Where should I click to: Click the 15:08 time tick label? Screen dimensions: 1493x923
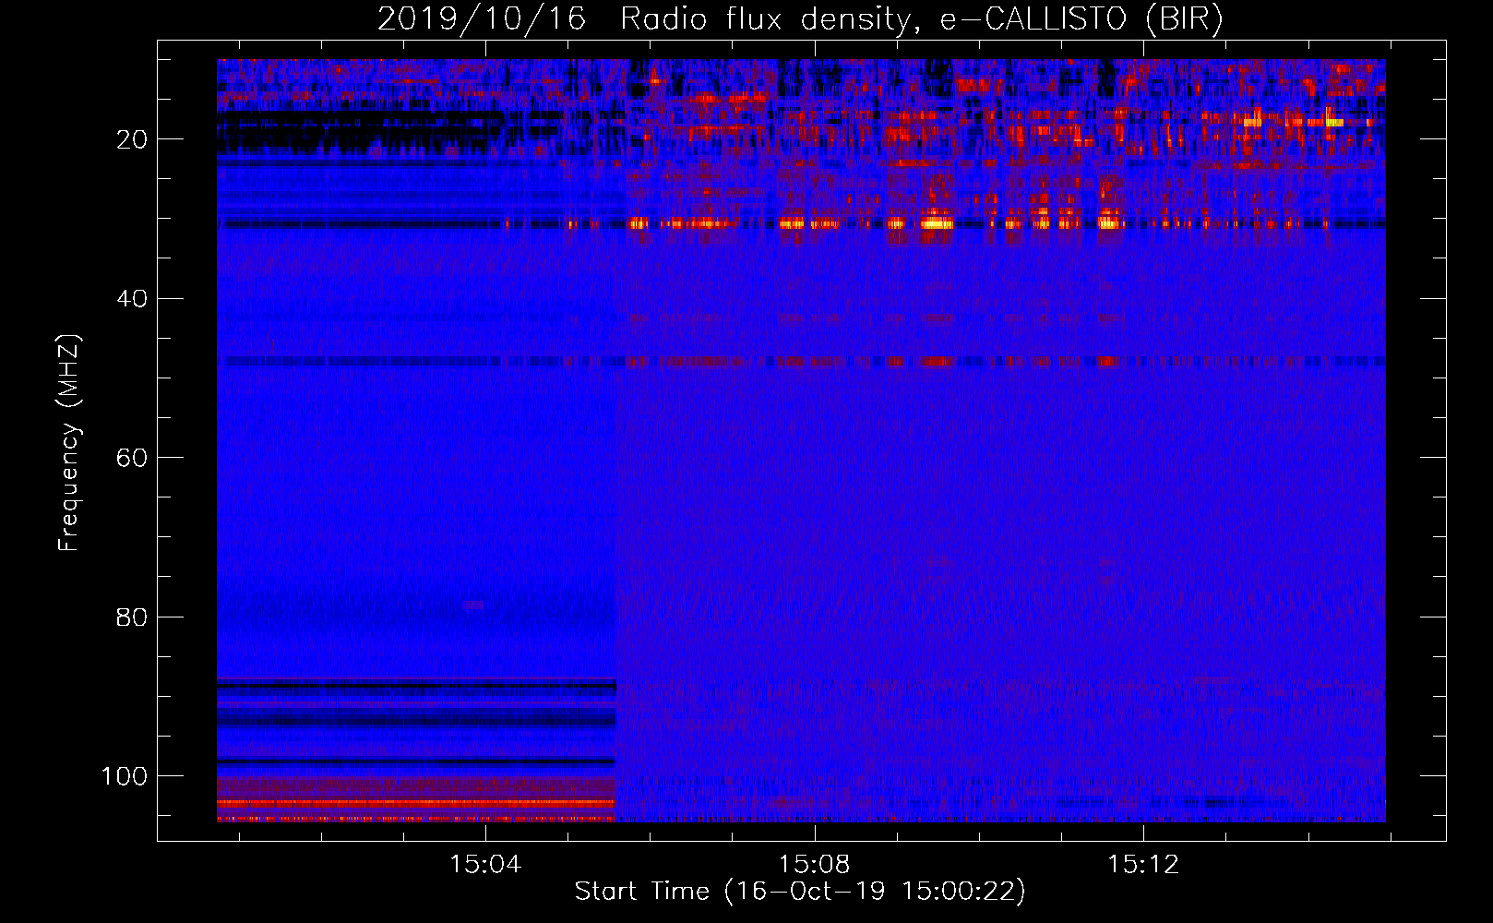coord(814,865)
